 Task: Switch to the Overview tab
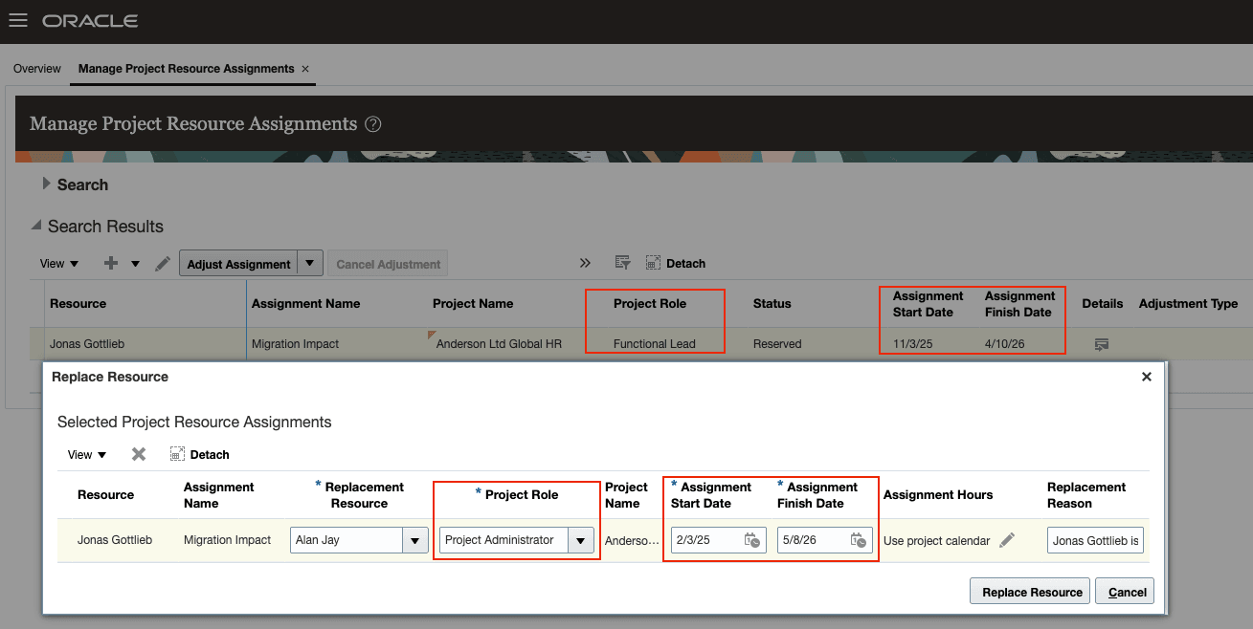point(36,68)
